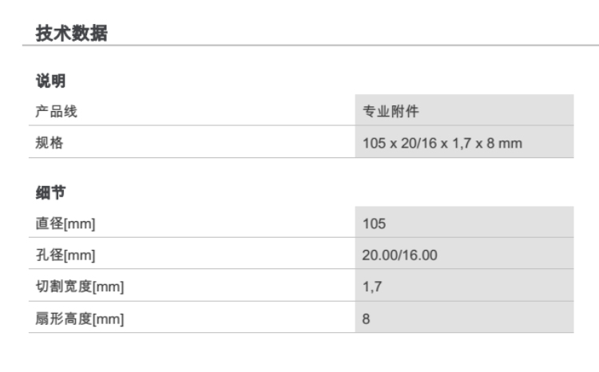This screenshot has height=372, width=599.
Task: Select the 专业附件 value cell
Action: 391,112
